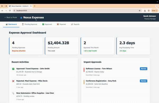Click the -0.5 days text
The width and height of the screenshot is (159, 103).
[123, 51]
